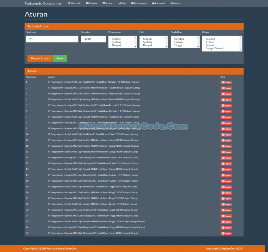Open the Password change page
This screenshot has height=252, width=268.
(158, 3)
